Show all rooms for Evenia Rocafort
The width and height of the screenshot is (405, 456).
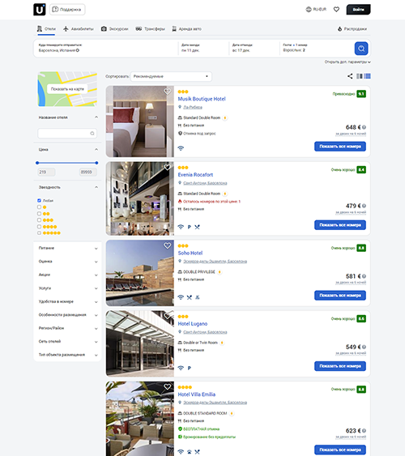(340, 225)
